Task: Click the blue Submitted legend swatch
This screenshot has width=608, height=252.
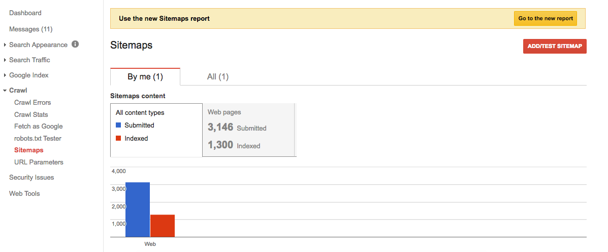Action: pyautogui.click(x=118, y=125)
